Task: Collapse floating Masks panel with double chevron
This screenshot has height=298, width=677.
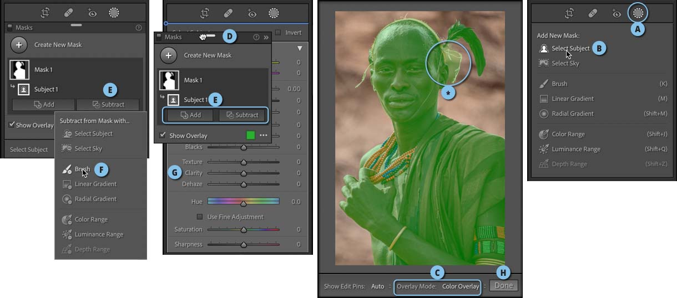Action: click(266, 37)
